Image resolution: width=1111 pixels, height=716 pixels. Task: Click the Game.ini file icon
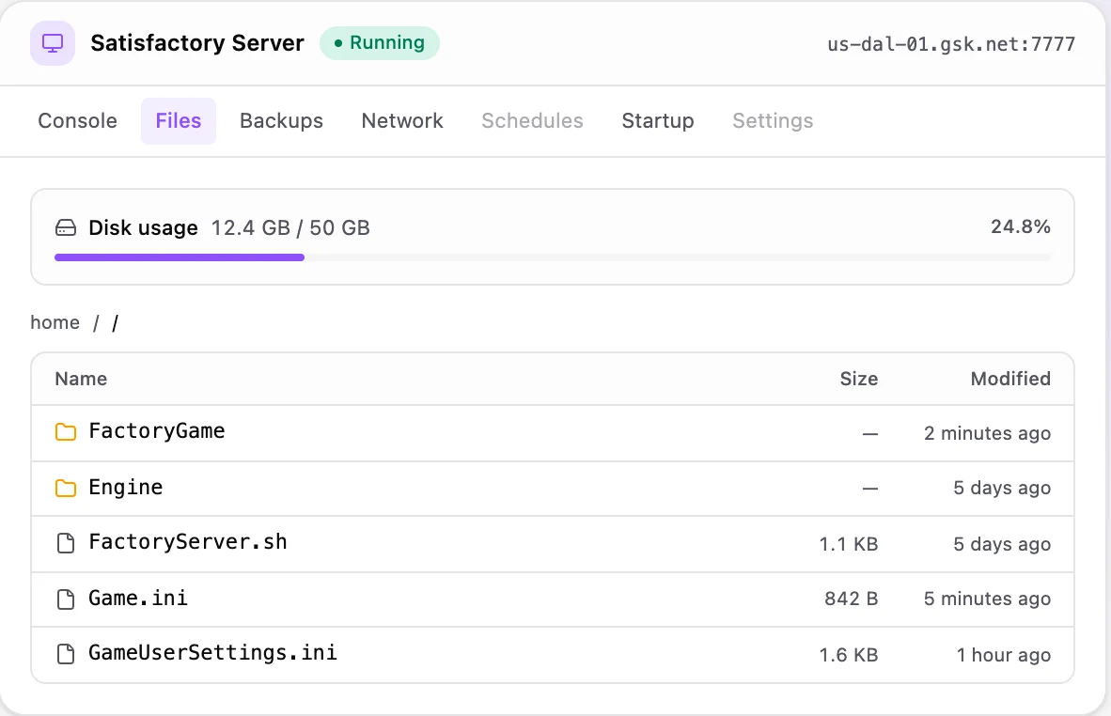point(66,599)
